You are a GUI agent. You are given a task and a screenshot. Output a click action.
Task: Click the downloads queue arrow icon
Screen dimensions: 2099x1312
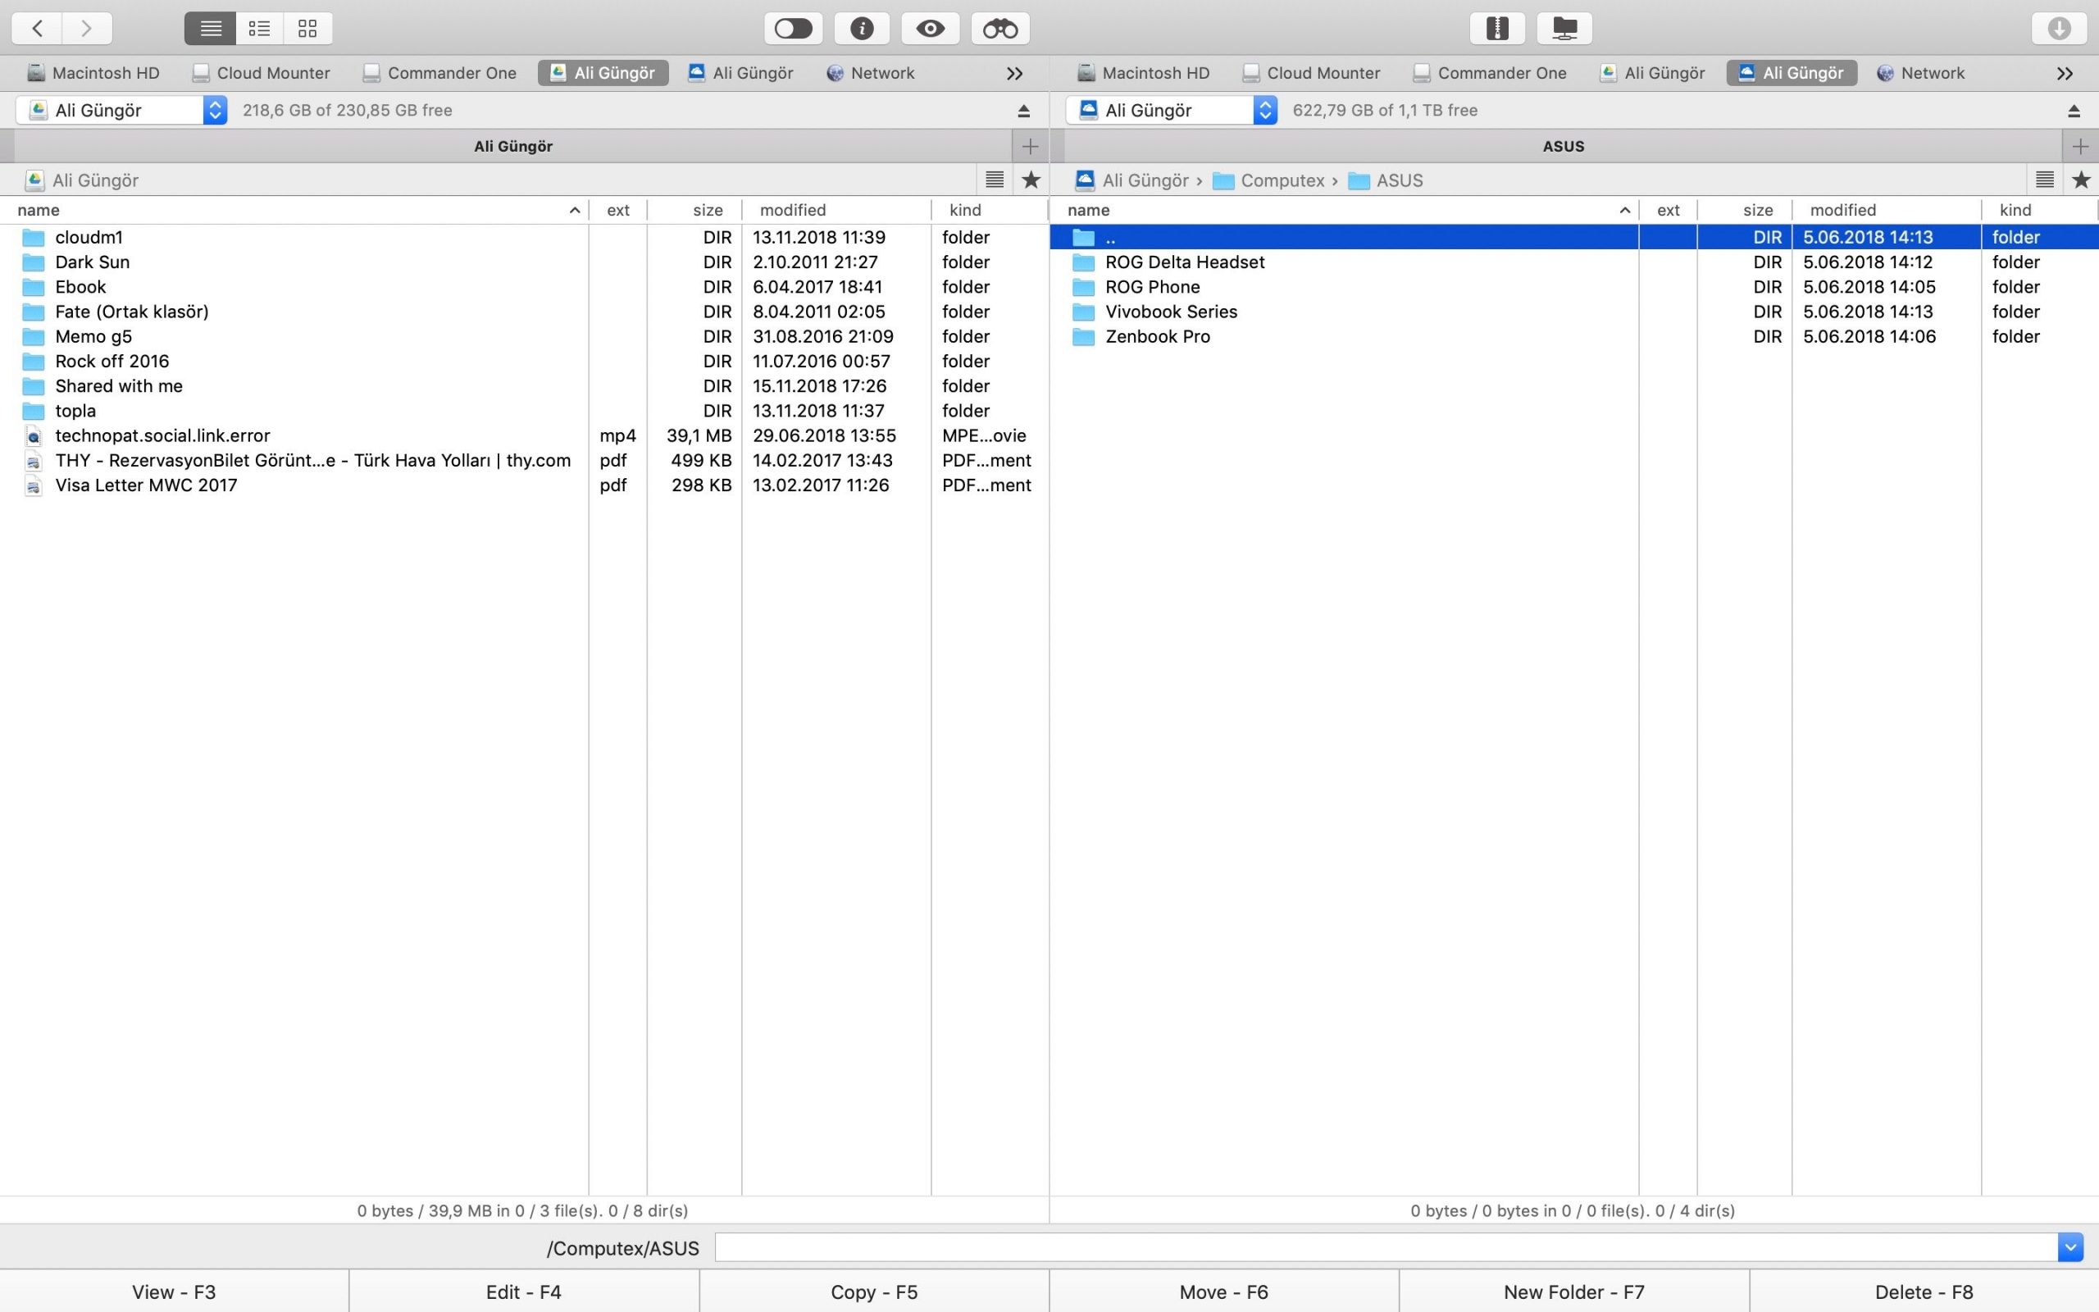pyautogui.click(x=2058, y=29)
